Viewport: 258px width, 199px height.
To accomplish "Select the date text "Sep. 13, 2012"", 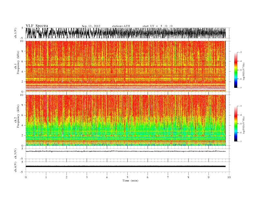I will (x=91, y=26).
